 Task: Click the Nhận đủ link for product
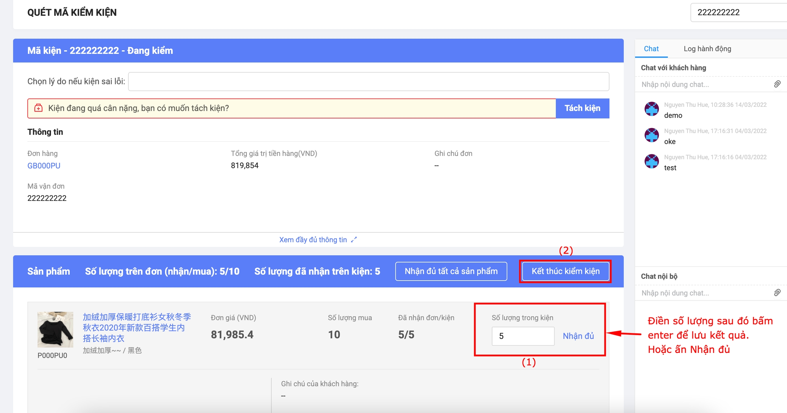[578, 336]
